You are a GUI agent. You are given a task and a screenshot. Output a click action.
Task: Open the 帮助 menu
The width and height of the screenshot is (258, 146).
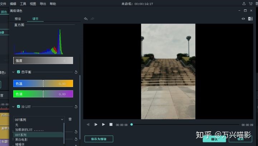point(53,4)
